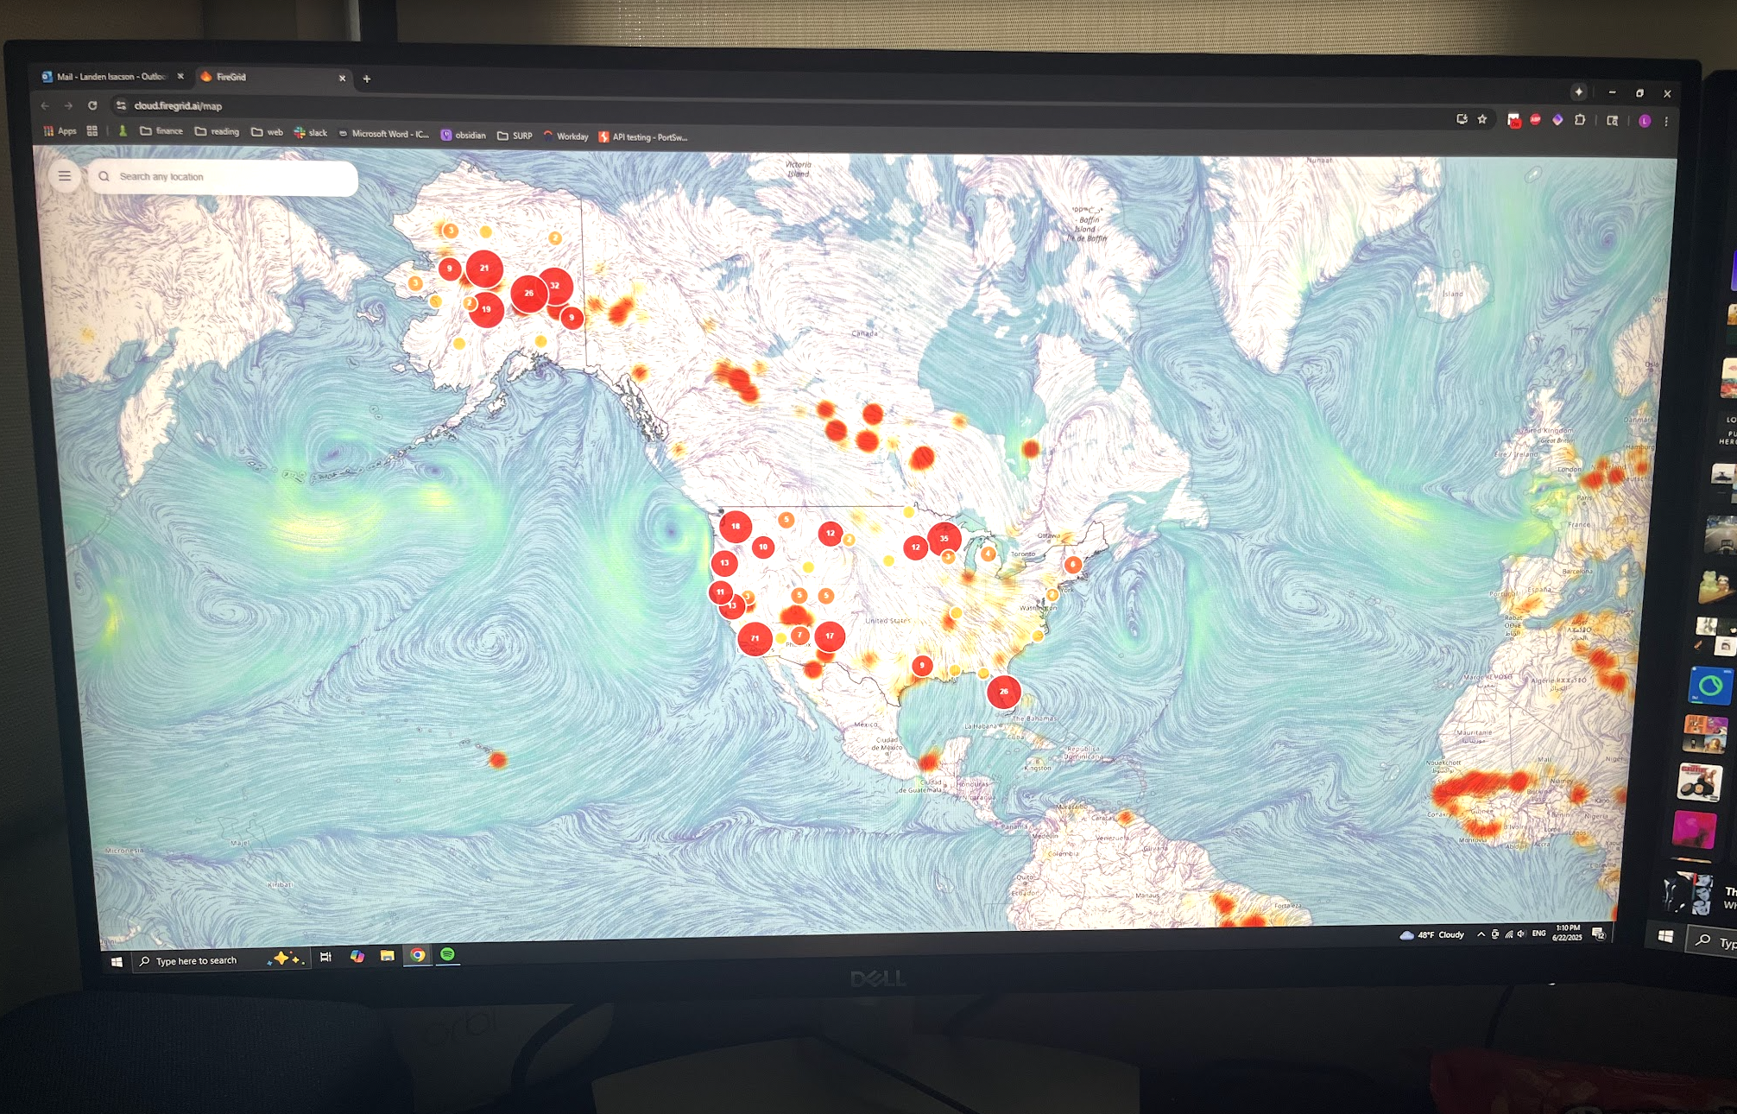This screenshot has height=1114, width=1737.
Task: Expand hidden icons in the system tray
Action: tap(1480, 934)
